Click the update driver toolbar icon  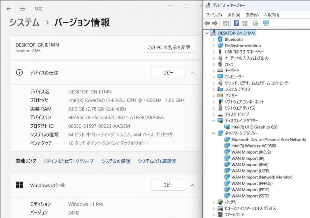tap(255, 23)
